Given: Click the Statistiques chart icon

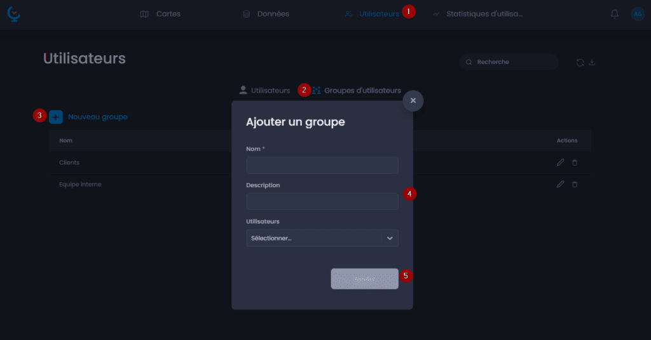Looking at the screenshot, I should pyautogui.click(x=436, y=14).
